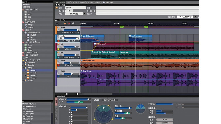Click the Opening cue sheet icon
221x124 pixels.
(26, 65)
